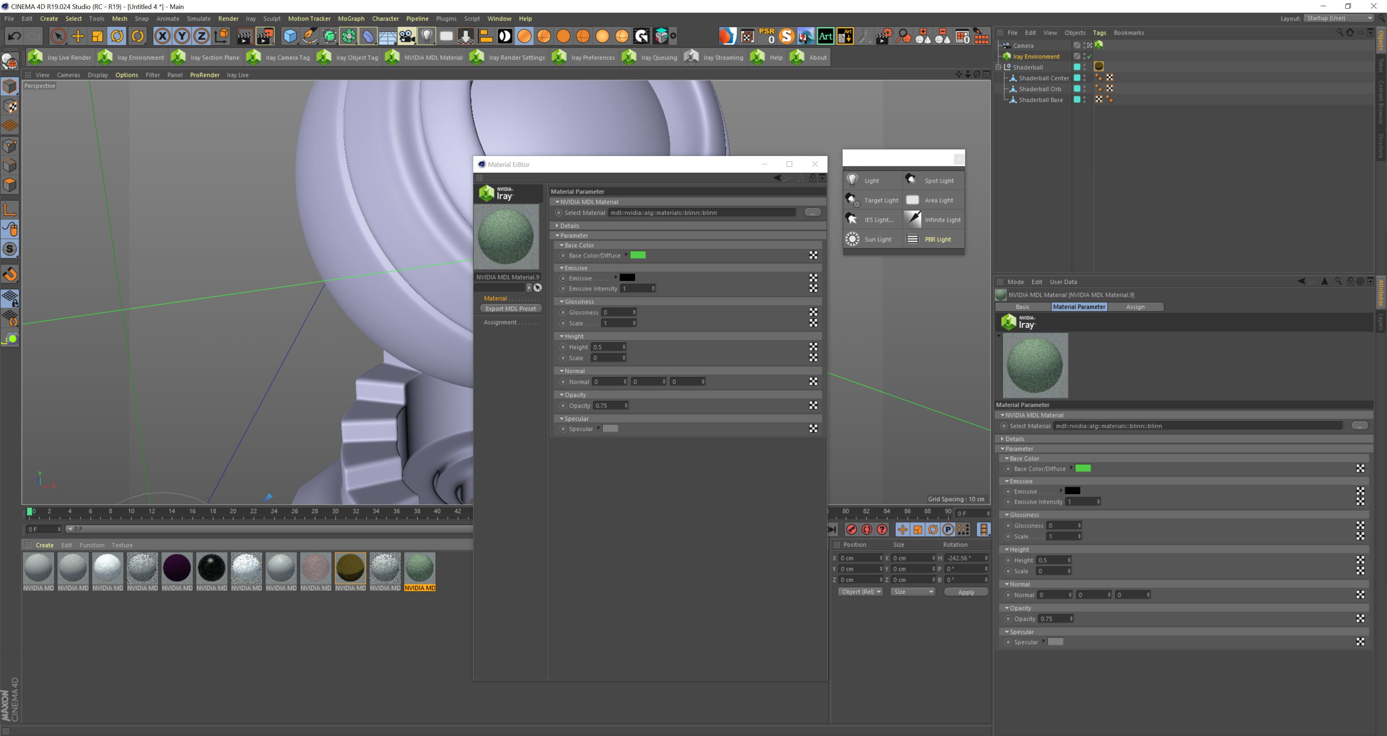The height and width of the screenshot is (736, 1387).
Task: Expand Details section in Attributes panel
Action: pyautogui.click(x=1002, y=439)
